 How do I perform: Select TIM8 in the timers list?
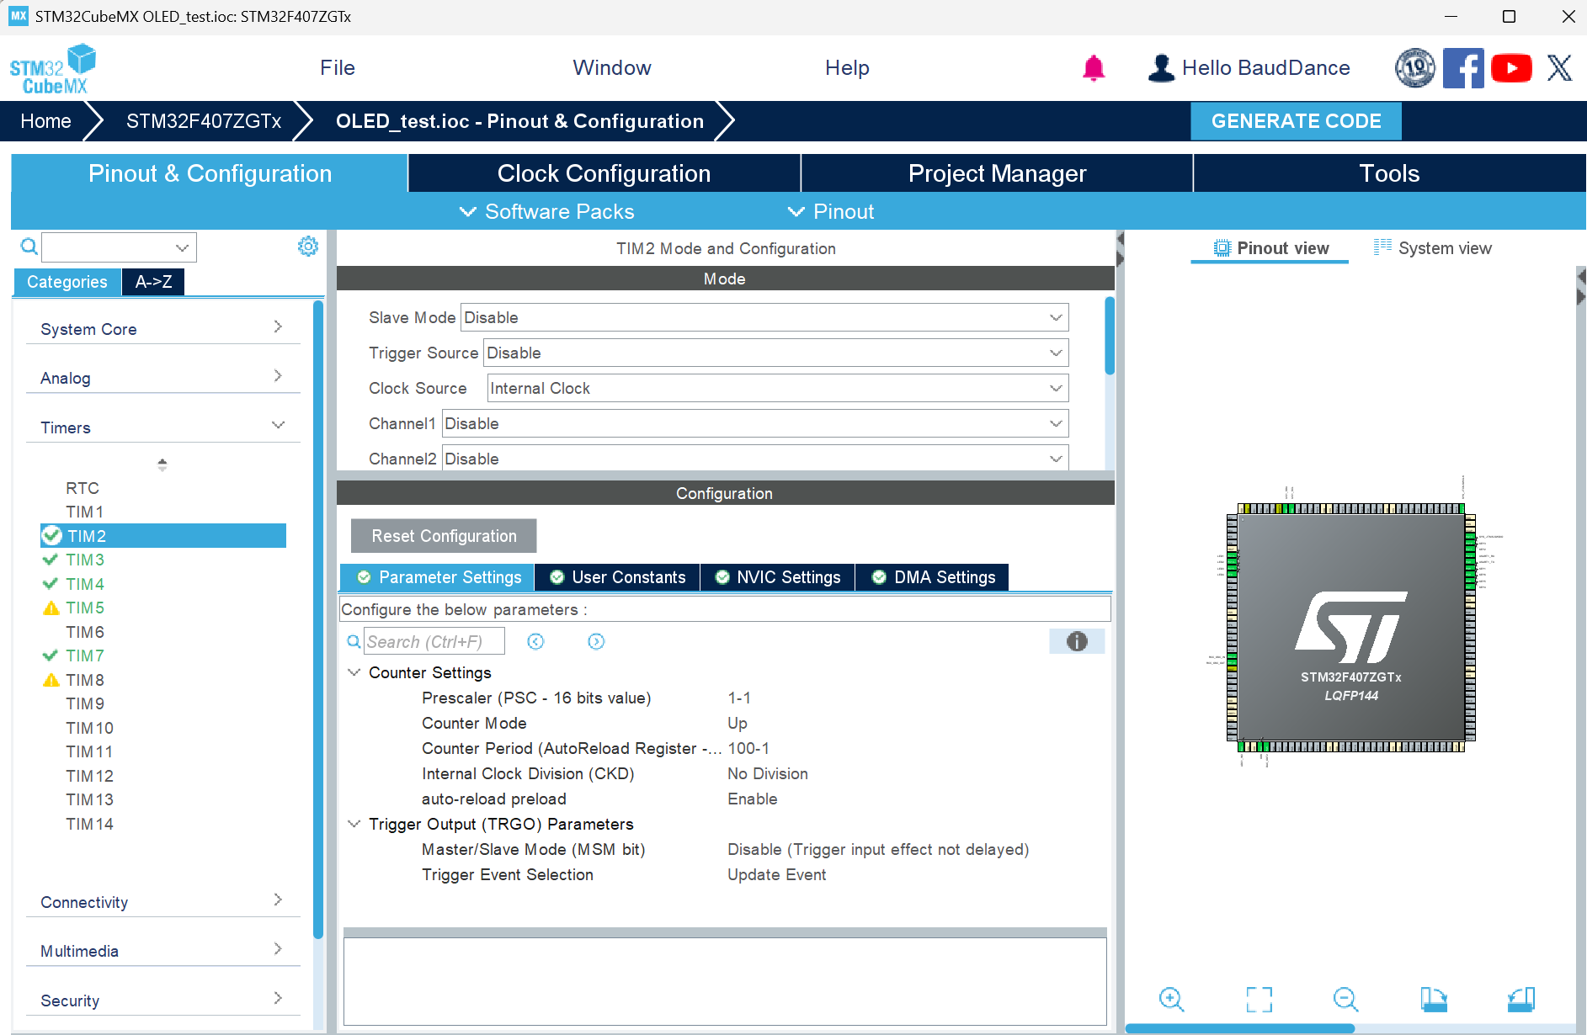tap(85, 680)
